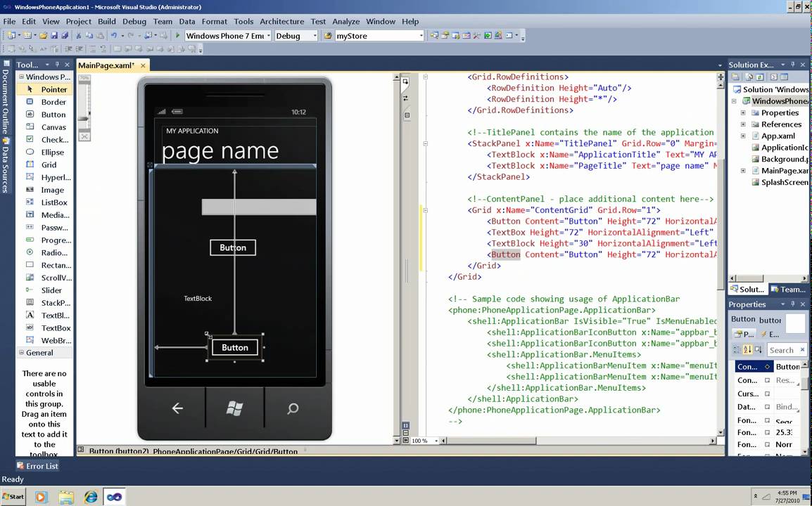Select the Image control in Toolbox
This screenshot has height=506, width=812.
tap(45, 190)
